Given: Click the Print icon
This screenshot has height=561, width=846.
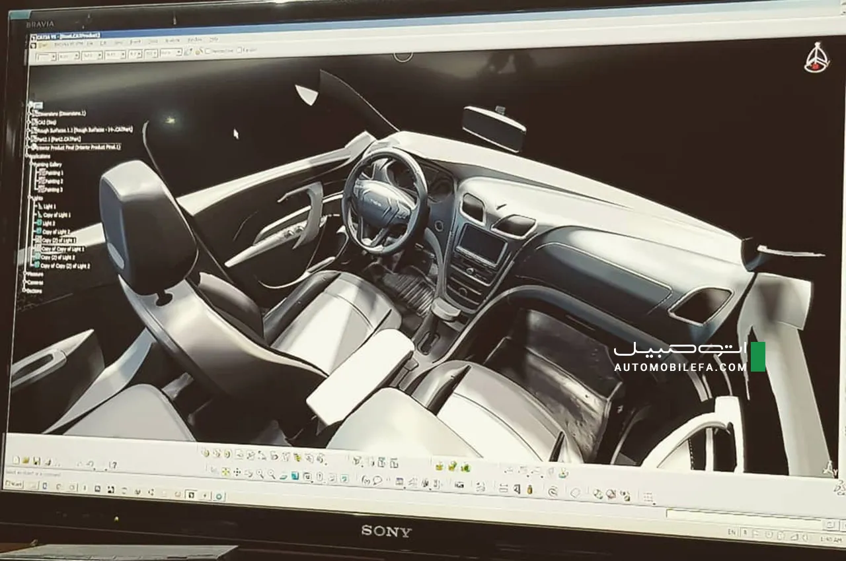Looking at the screenshot, I should pyautogui.click(x=48, y=462).
